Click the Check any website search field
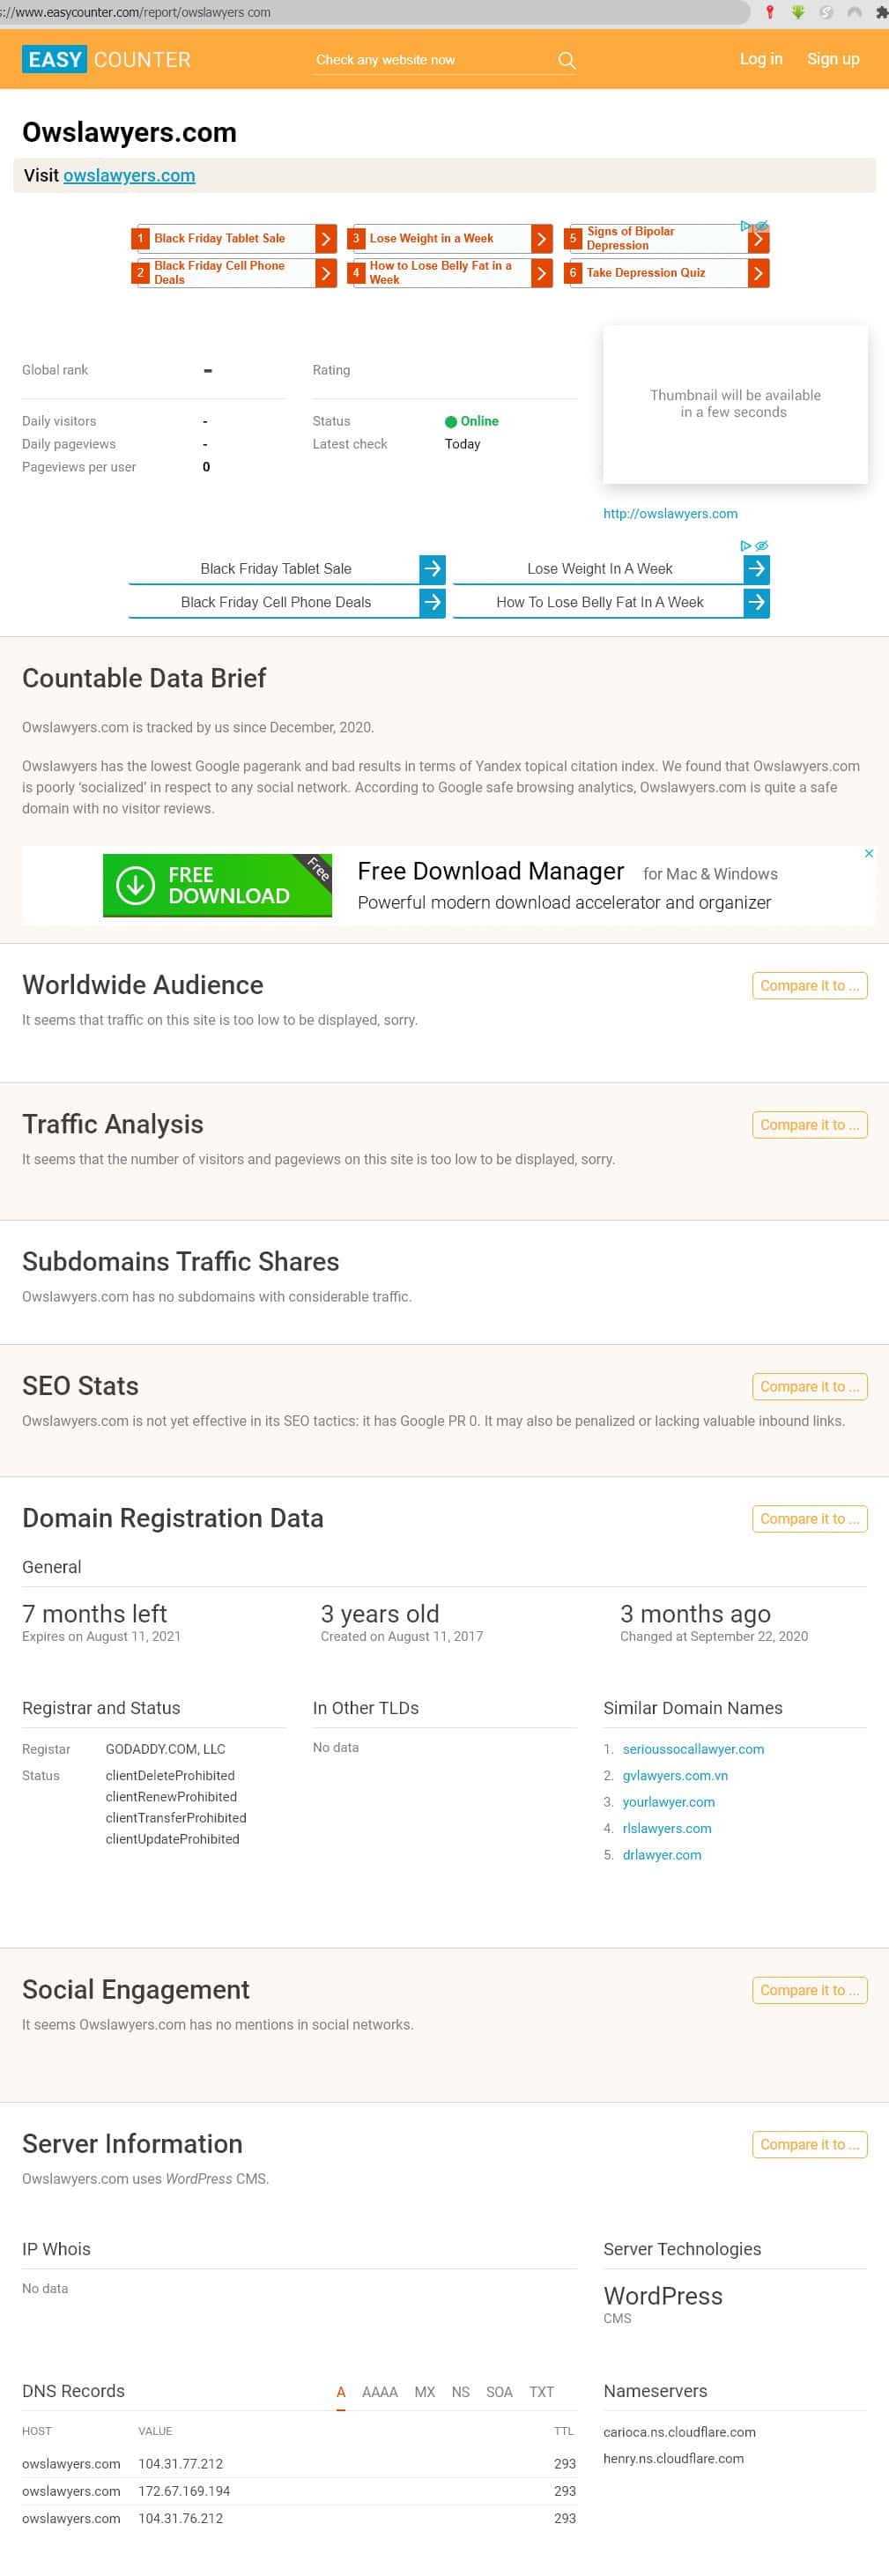Screen dimensions: 889x2576 [430, 60]
